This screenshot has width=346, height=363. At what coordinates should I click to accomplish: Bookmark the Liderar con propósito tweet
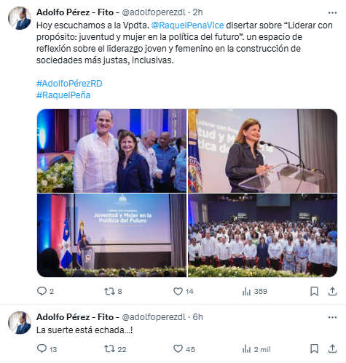(x=314, y=291)
